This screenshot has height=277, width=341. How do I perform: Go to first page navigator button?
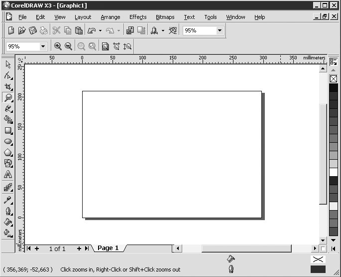(x=28, y=249)
